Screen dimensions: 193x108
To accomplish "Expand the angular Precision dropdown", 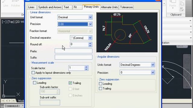I will pos(153,73).
